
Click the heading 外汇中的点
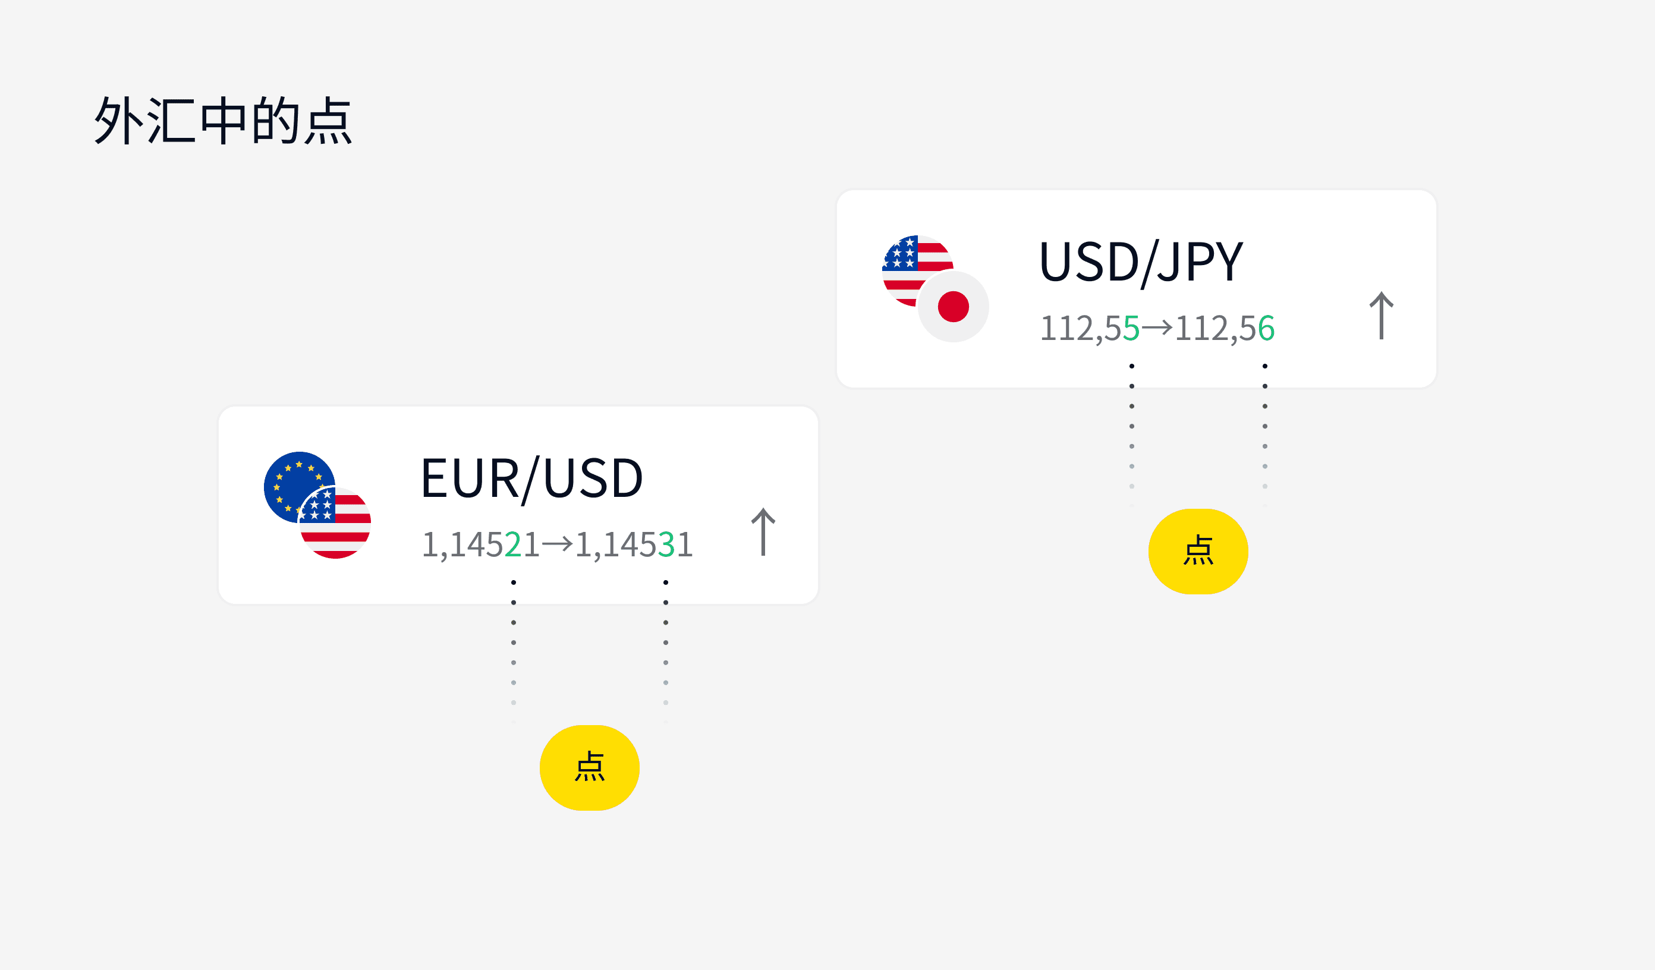click(224, 120)
